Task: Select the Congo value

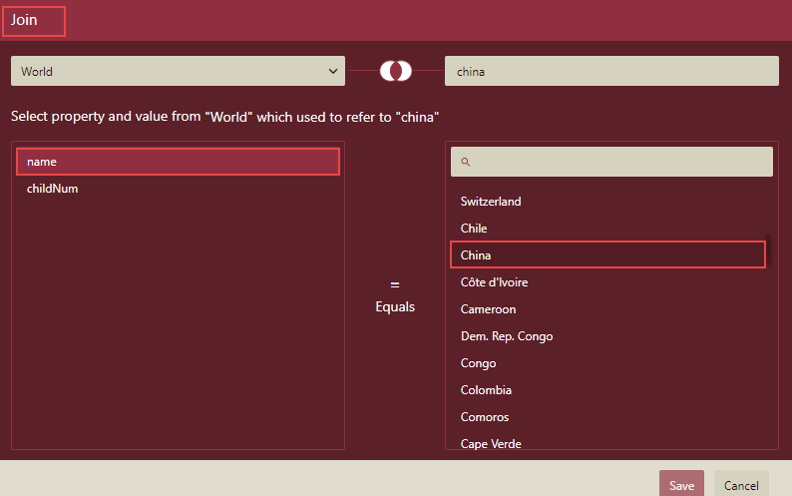Action: click(x=607, y=363)
